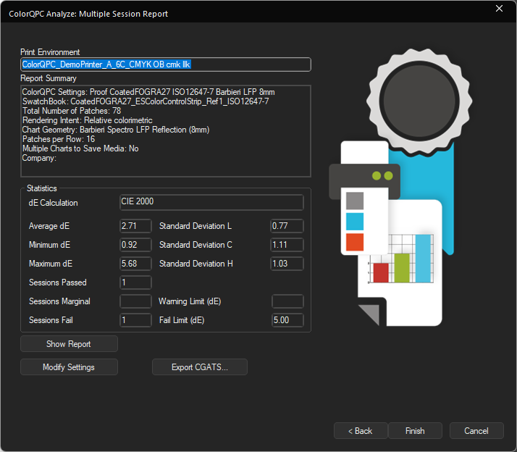Click the ColorQPC Settings line in summary
The height and width of the screenshot is (452, 517).
pyautogui.click(x=148, y=92)
